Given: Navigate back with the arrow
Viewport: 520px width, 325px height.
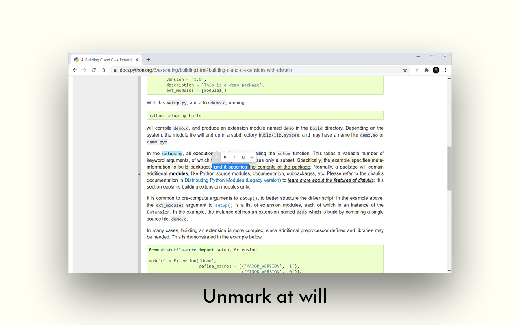Looking at the screenshot, I should coord(74,70).
